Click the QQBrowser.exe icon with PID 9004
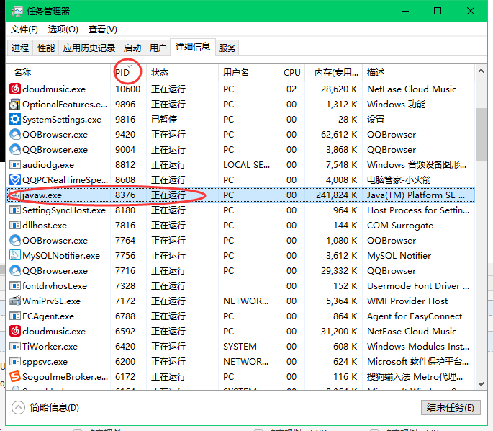 (x=15, y=149)
